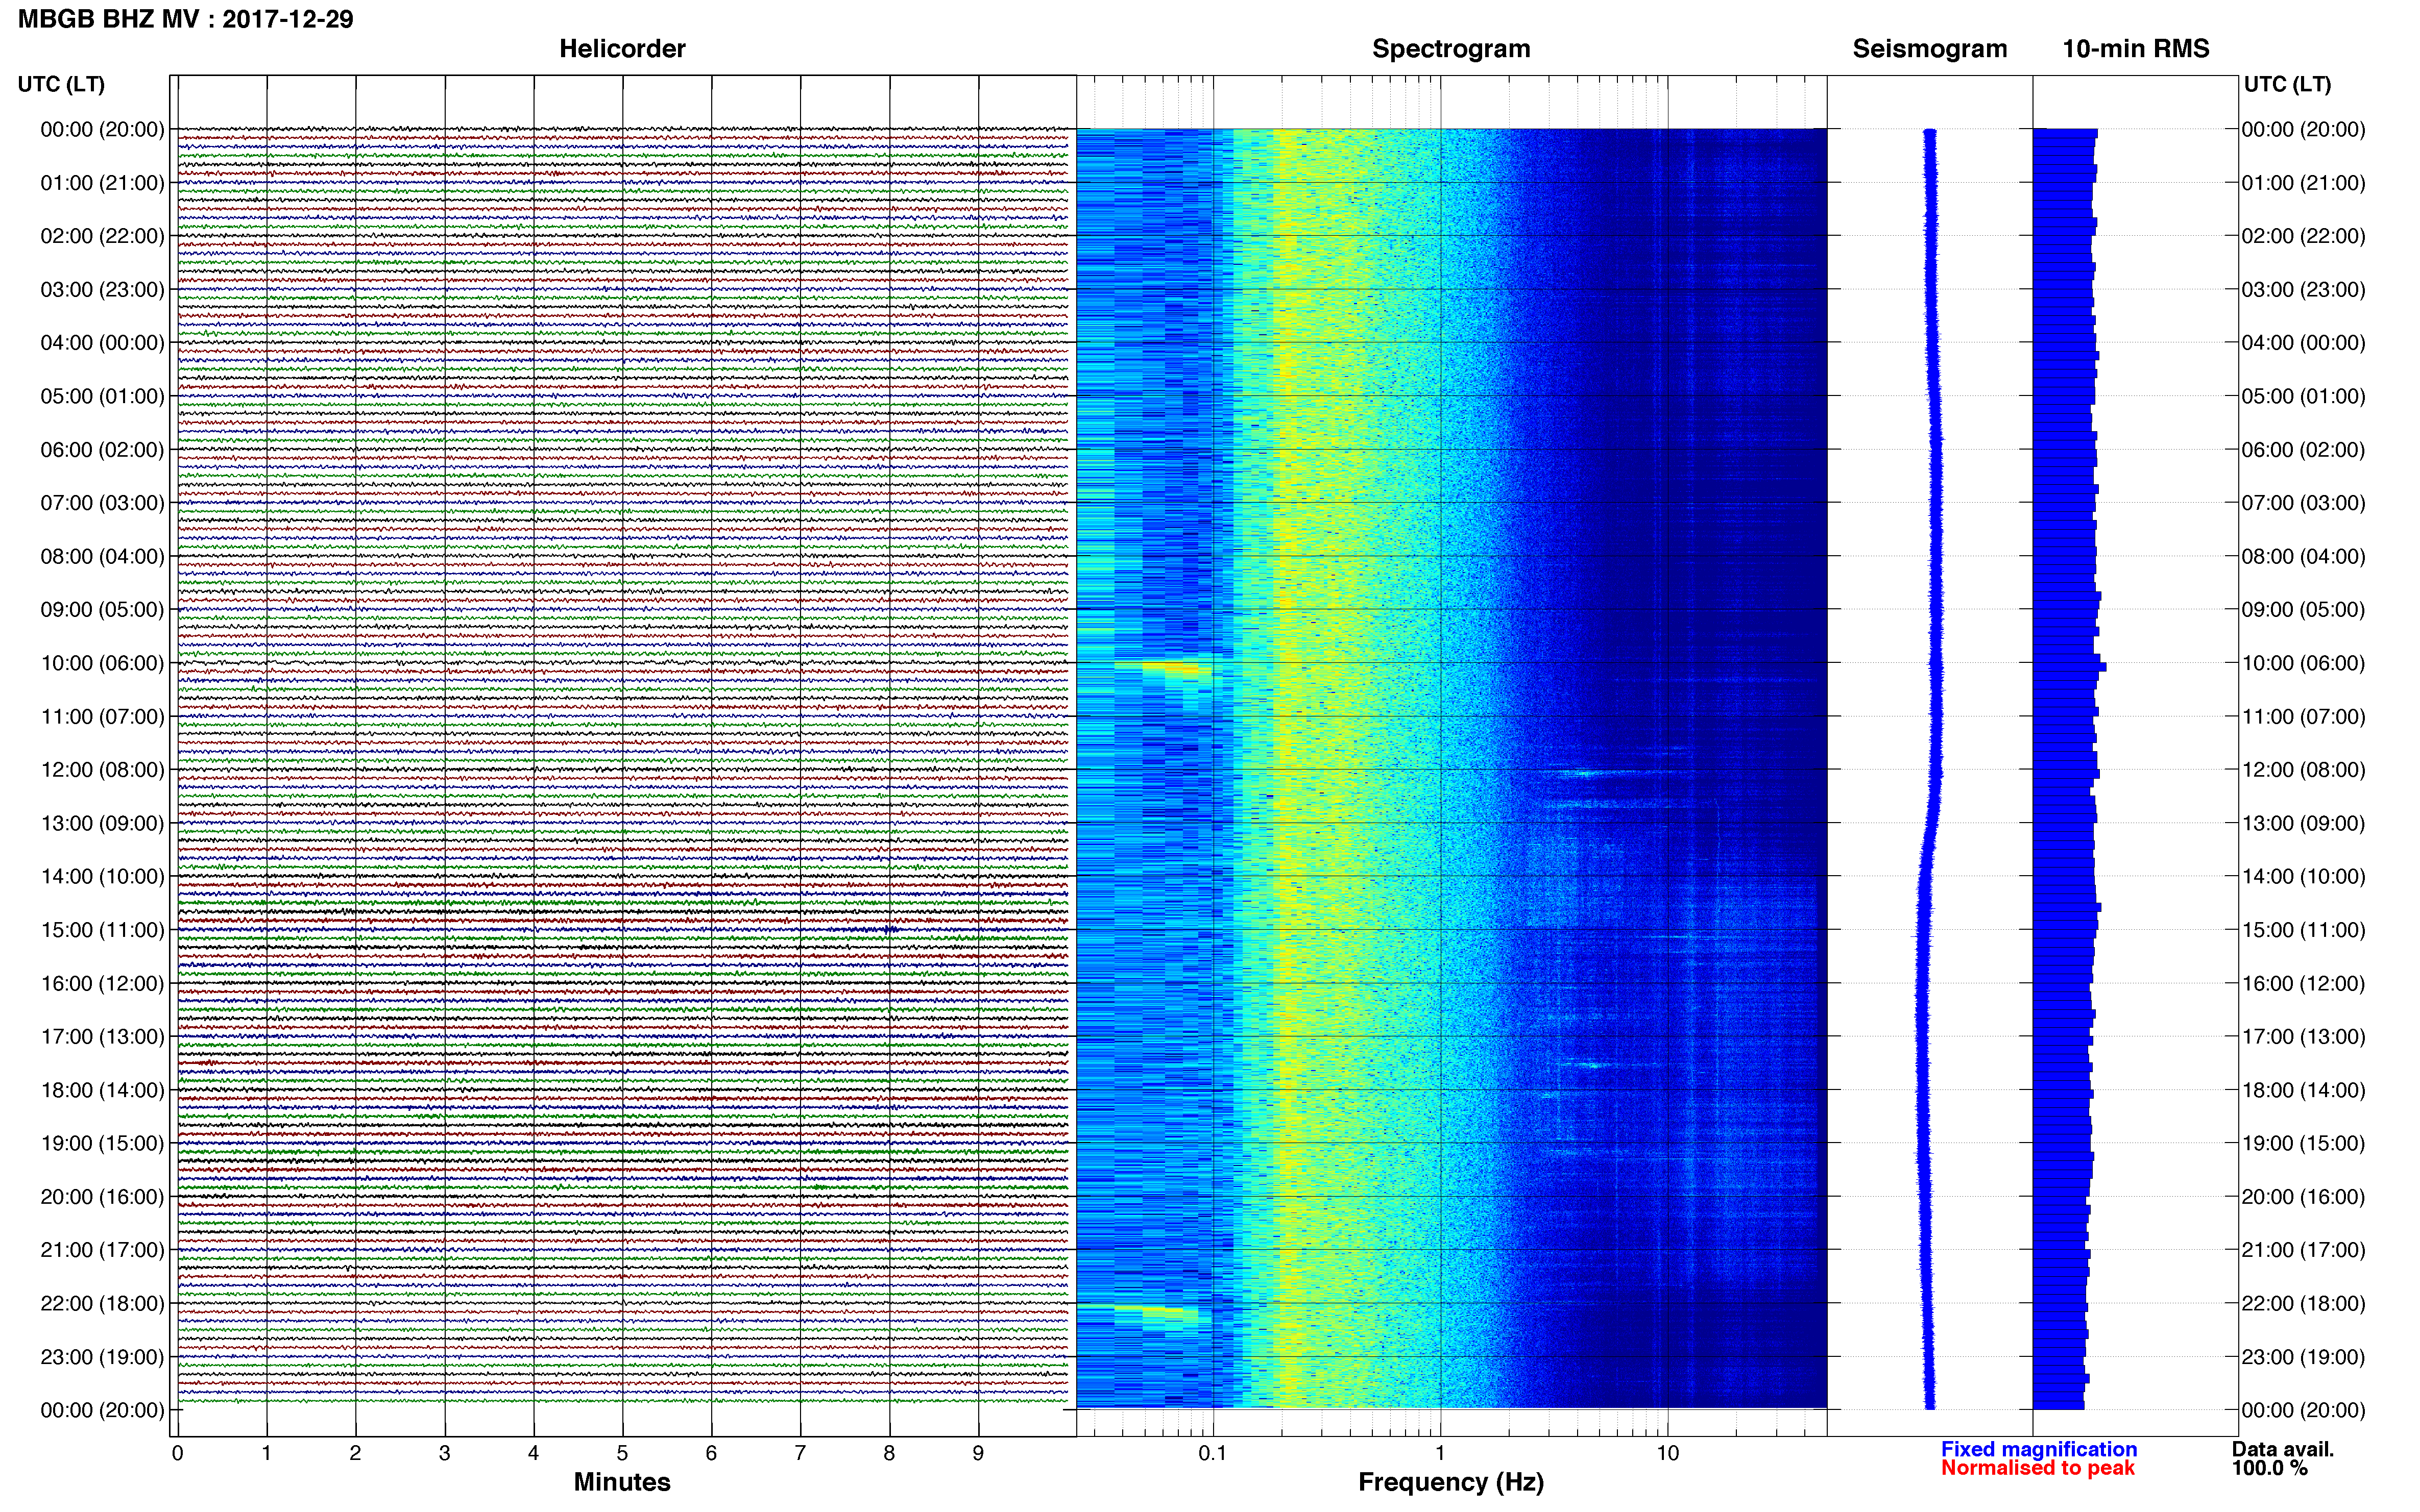This screenshot has width=2420, height=1512.
Task: Click the '10' frequency tick label
Action: (1667, 1453)
